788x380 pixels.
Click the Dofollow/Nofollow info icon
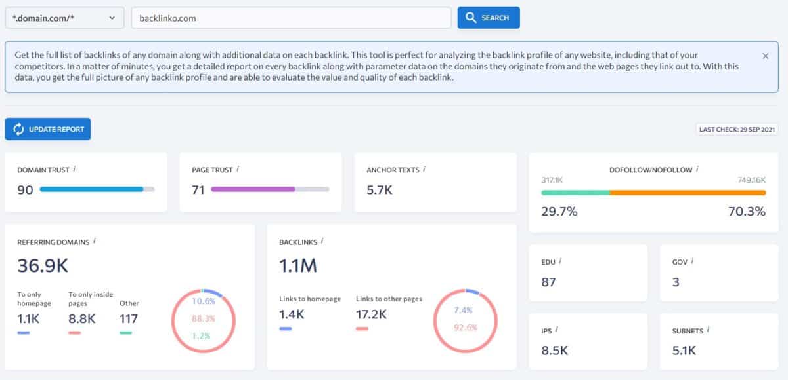(x=697, y=169)
